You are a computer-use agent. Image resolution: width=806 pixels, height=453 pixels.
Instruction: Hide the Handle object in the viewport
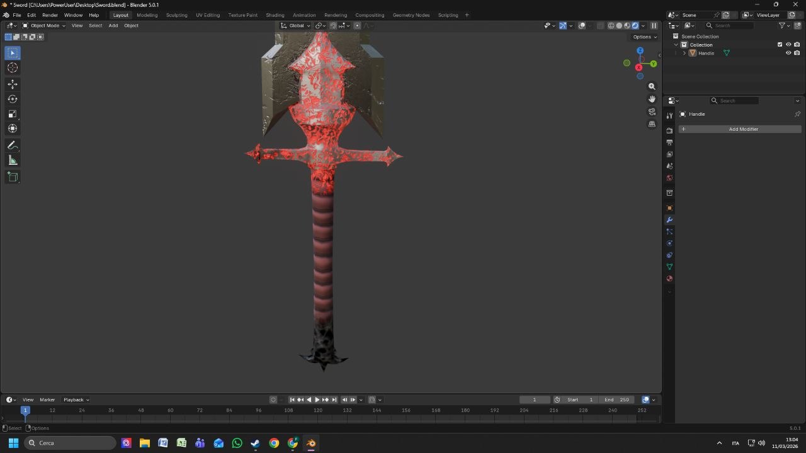[x=789, y=53]
